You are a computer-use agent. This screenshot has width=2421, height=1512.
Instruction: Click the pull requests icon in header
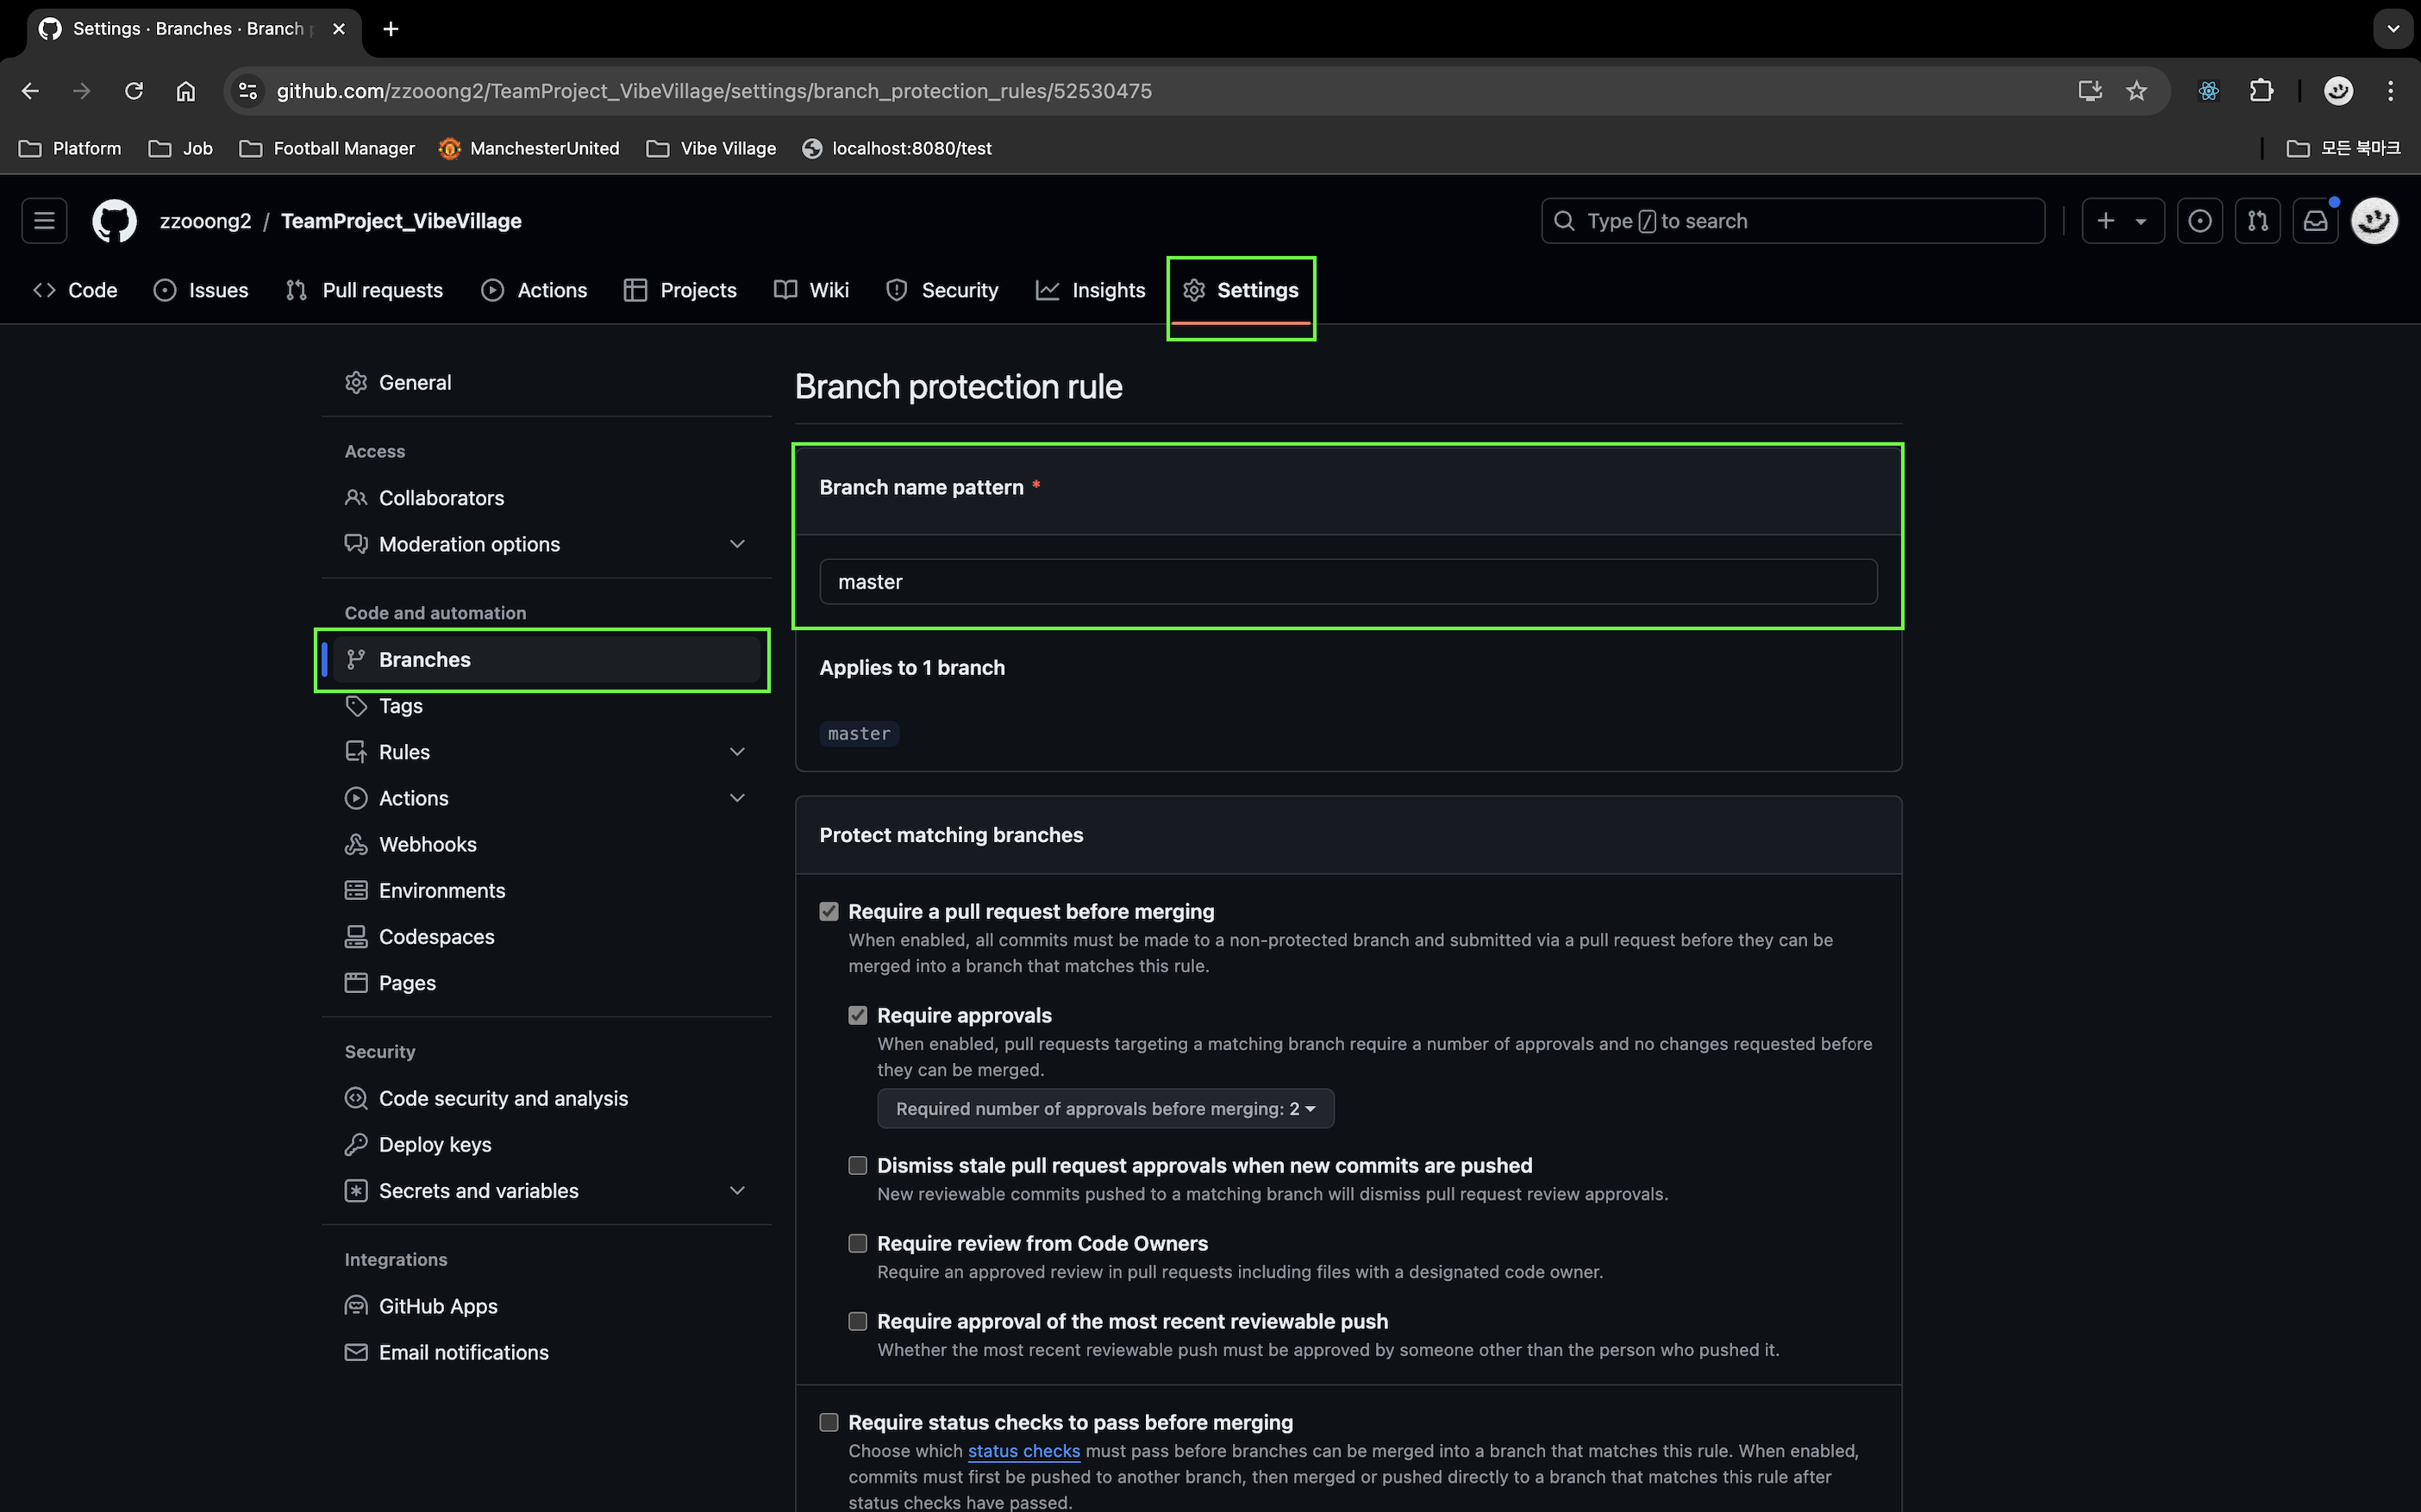click(2258, 221)
